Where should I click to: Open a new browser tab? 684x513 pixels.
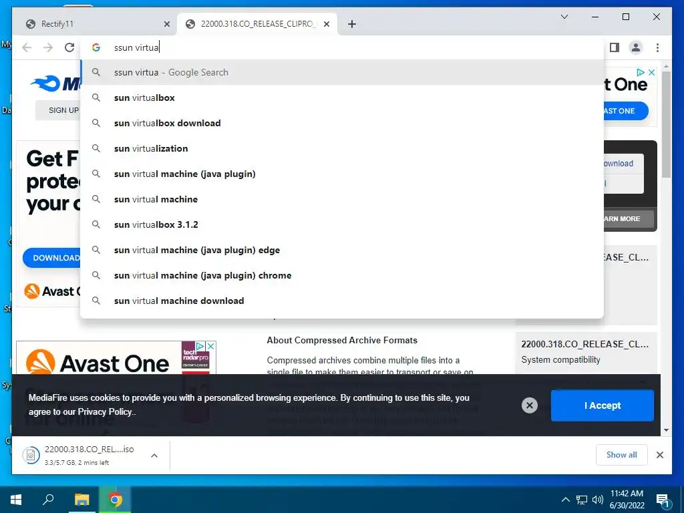pyautogui.click(x=352, y=24)
